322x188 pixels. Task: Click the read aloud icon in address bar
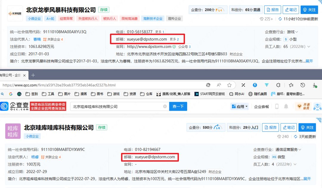coord(219,85)
